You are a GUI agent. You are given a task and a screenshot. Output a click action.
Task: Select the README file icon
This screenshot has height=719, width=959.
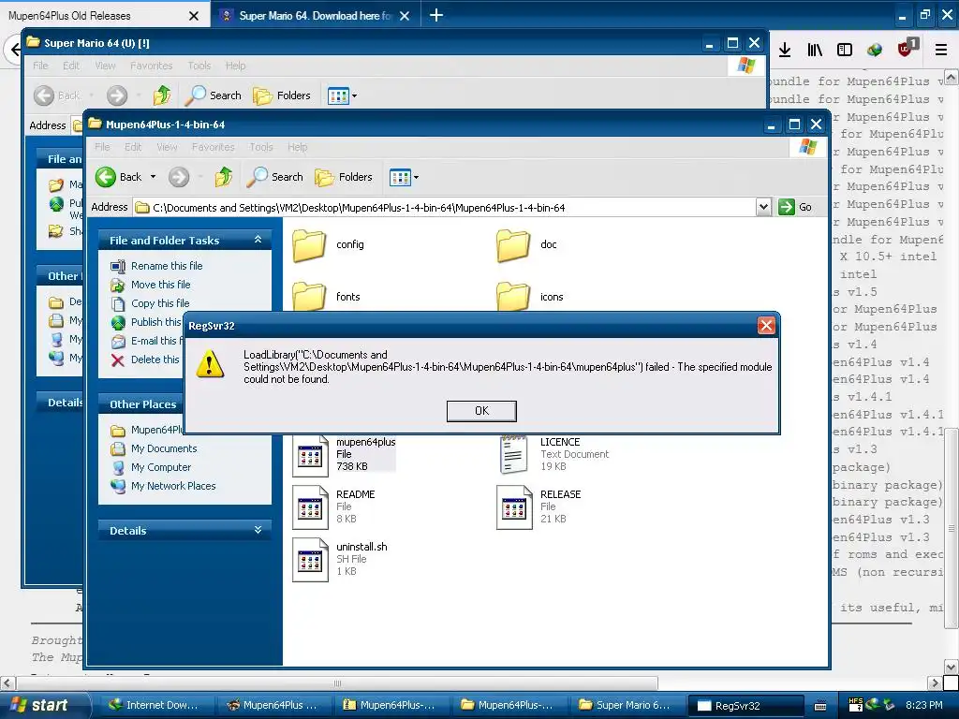310,506
